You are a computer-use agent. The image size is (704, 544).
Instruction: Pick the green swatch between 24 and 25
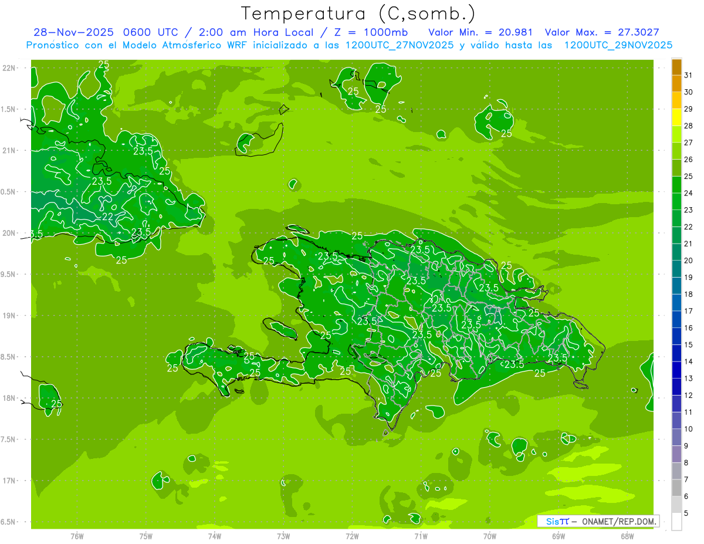677,184
